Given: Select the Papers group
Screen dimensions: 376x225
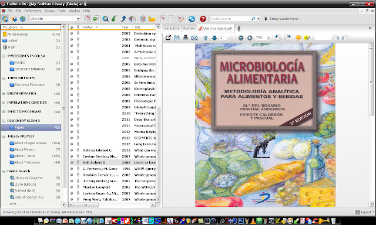Looking at the screenshot, I should point(31,128).
